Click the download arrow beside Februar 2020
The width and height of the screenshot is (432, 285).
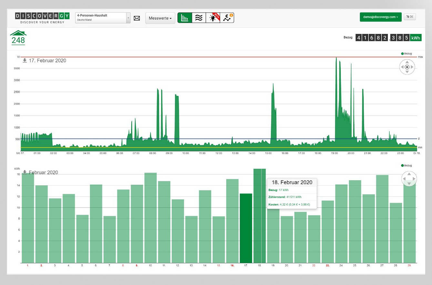(25, 172)
